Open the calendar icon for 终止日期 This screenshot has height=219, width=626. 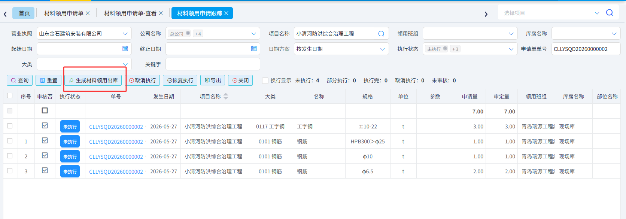[x=254, y=49]
